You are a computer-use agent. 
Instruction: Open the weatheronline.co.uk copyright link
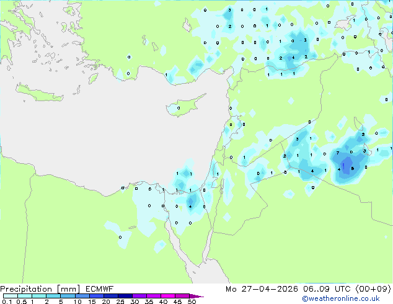tap(341, 298)
